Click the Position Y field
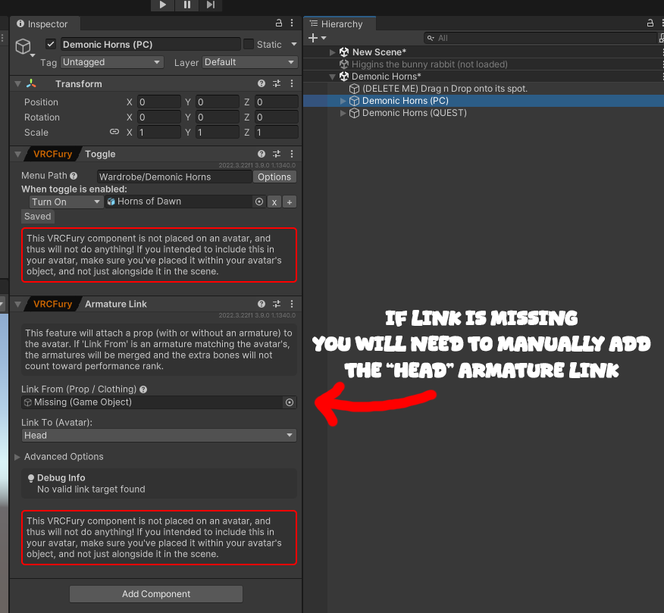This screenshot has width=664, height=613. click(218, 102)
